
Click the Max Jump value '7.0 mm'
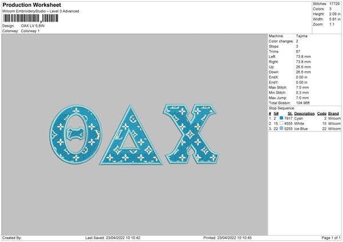click(302, 98)
